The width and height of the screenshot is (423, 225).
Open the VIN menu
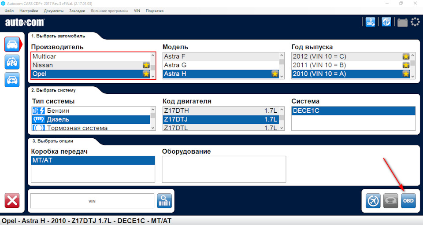coord(137,11)
